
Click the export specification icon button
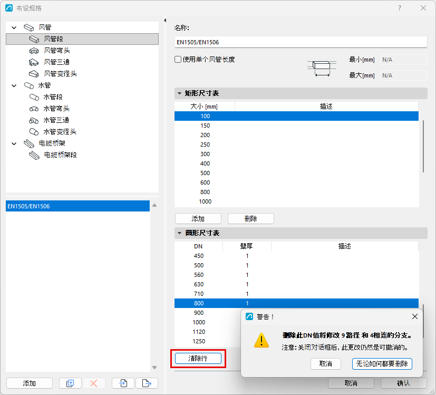pos(147,383)
